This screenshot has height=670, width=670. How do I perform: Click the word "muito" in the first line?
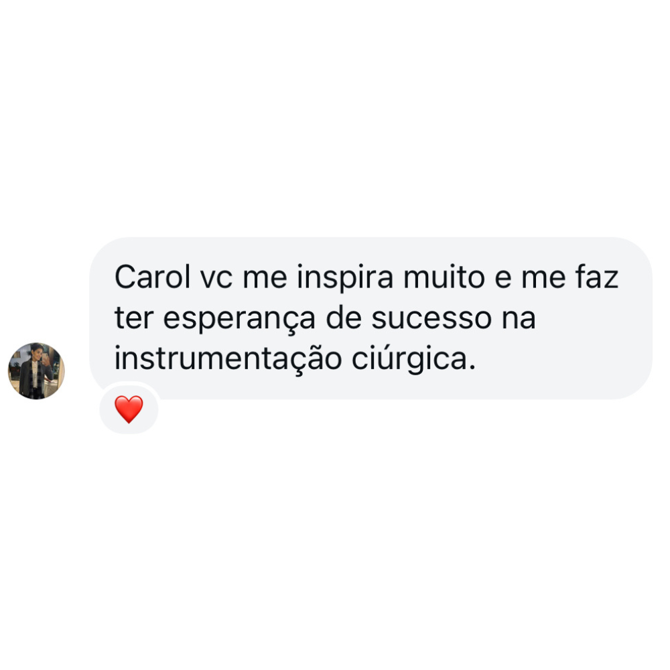tap(444, 277)
